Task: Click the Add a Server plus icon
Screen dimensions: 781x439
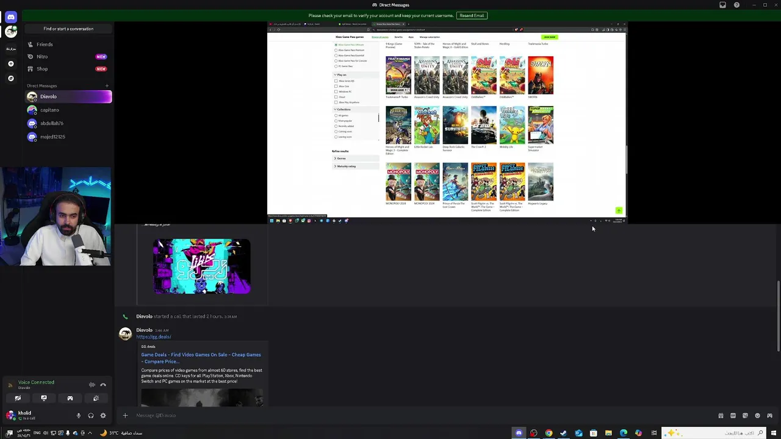Action: [x=11, y=63]
